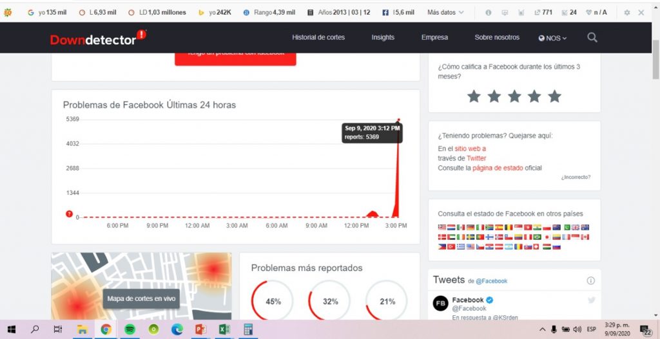Open Excel from the taskbar
660x339 pixels.
click(224, 329)
